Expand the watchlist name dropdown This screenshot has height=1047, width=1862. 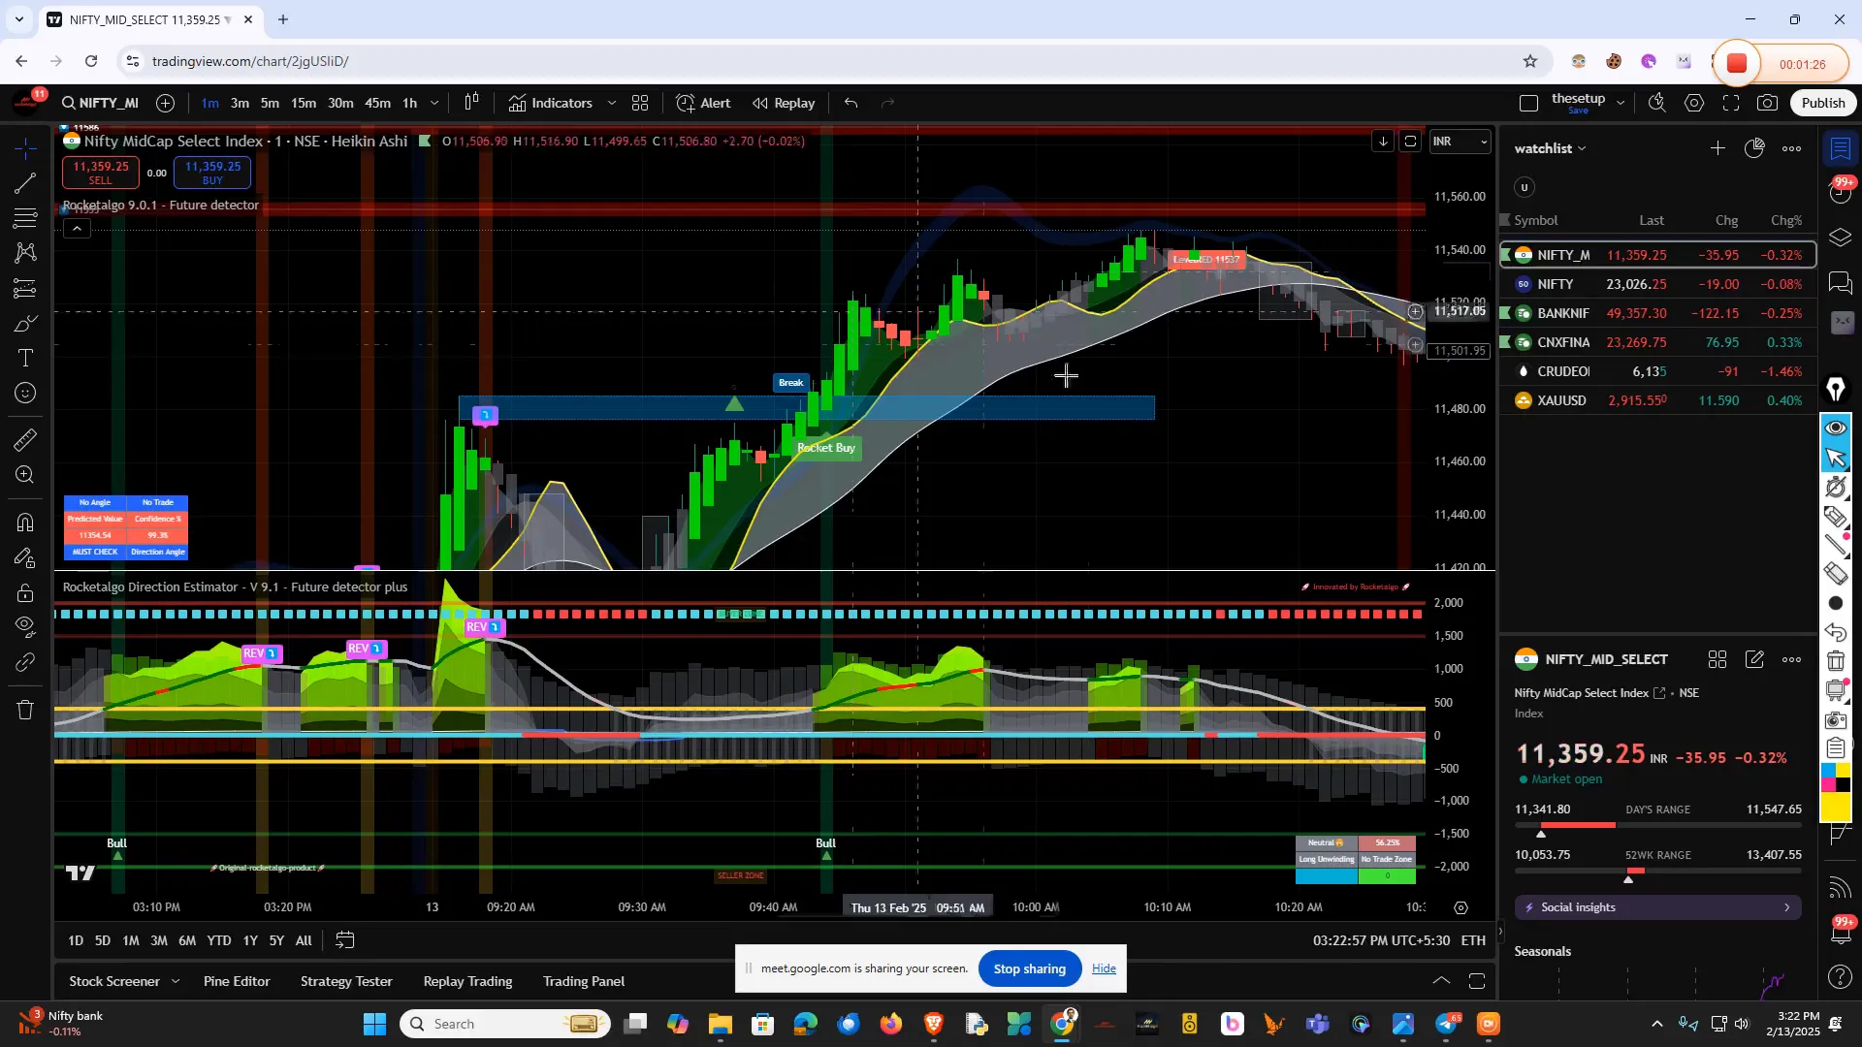[x=1583, y=147]
